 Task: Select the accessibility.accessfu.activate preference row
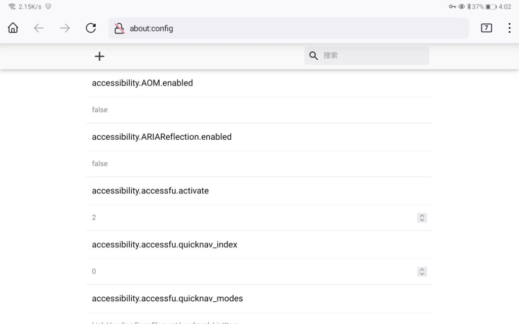(150, 191)
